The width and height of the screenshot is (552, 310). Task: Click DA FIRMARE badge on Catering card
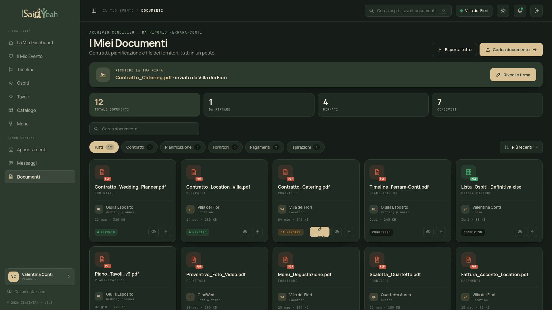click(x=291, y=232)
